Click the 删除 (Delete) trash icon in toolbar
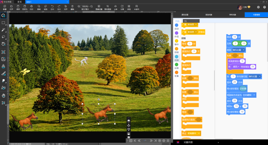Image resolution: width=268 pixels, height=145 pixels. click(x=73, y=7)
